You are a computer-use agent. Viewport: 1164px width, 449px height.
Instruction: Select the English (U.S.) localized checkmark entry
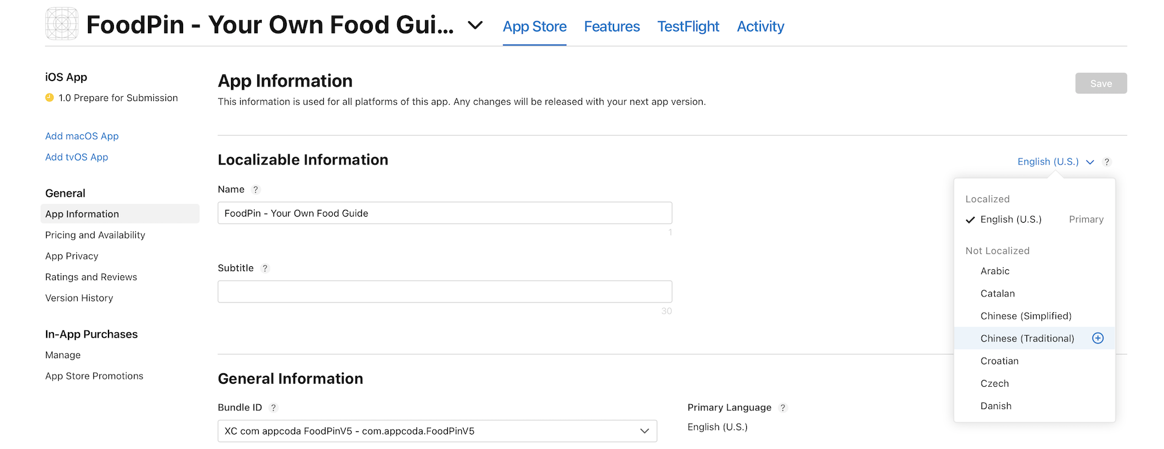coord(1011,219)
